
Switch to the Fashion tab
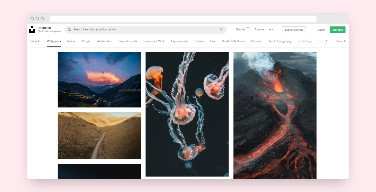[199, 41]
